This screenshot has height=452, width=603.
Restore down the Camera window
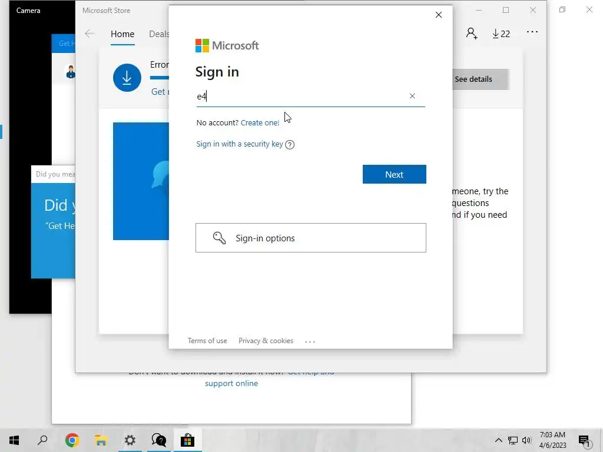[562, 9]
